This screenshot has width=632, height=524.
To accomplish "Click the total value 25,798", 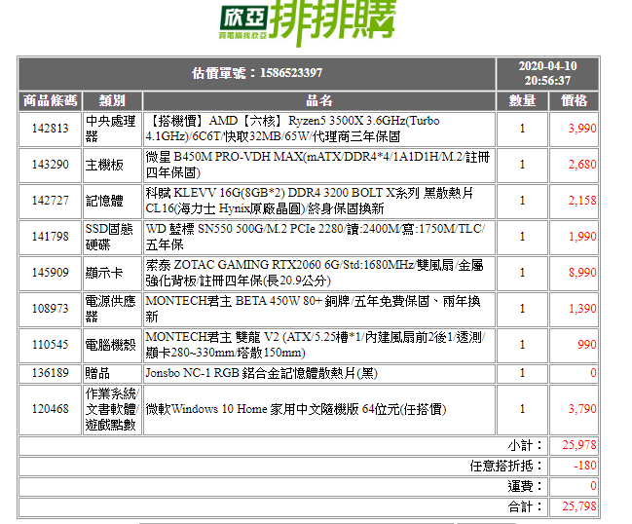I will (x=579, y=506).
